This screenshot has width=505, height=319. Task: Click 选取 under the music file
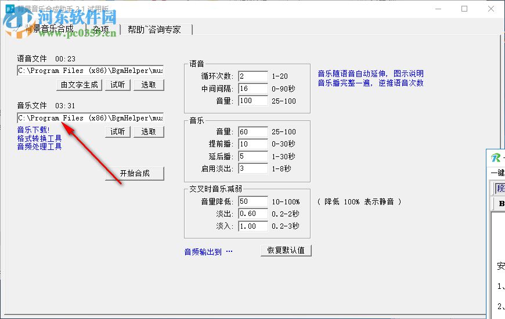click(149, 132)
